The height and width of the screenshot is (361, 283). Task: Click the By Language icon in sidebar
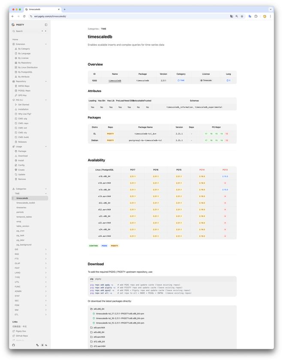point(16,54)
